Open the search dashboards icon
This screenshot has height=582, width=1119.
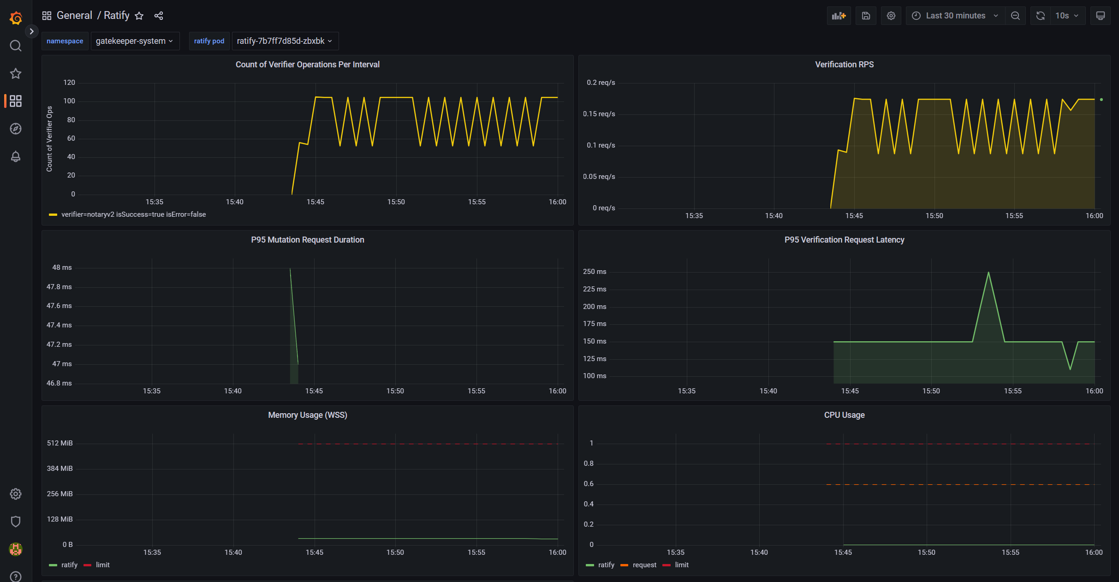pos(16,46)
